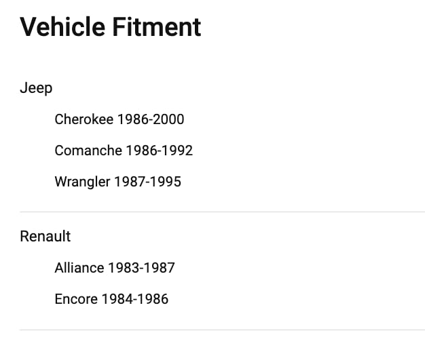Viewport: 425px width, 354px height.
Task: Choose the Alliance model name
Action: (79, 268)
